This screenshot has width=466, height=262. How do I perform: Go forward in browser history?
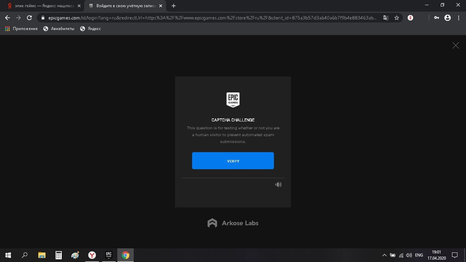pos(18,18)
